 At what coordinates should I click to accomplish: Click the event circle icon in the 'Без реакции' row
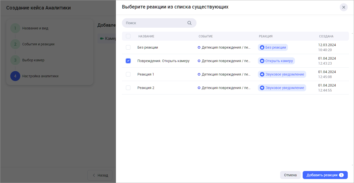pos(199,47)
